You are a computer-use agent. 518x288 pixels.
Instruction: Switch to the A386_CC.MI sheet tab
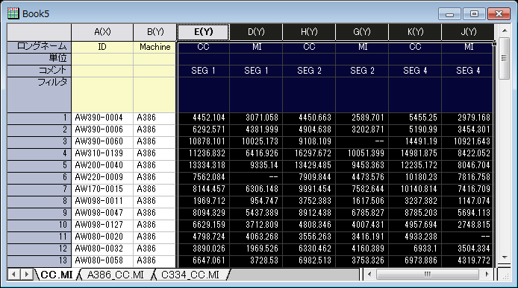click(115, 275)
